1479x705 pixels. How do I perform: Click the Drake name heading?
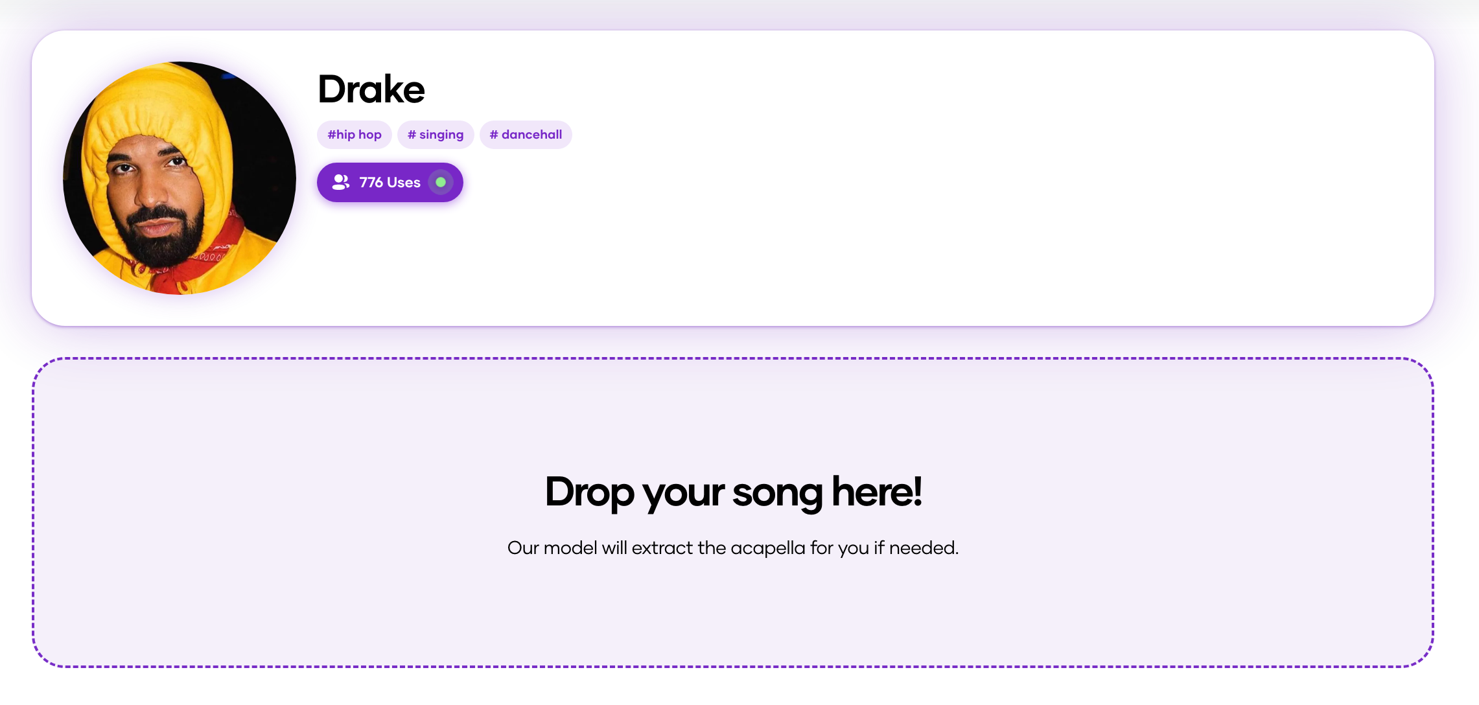pos(371,89)
